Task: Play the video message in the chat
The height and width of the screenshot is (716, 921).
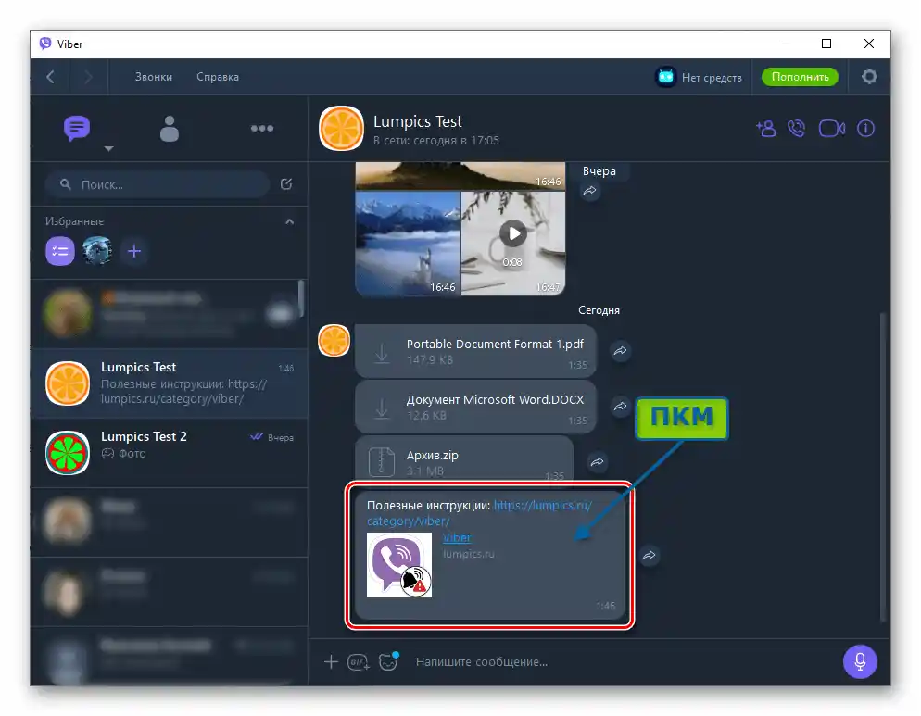Action: [513, 233]
